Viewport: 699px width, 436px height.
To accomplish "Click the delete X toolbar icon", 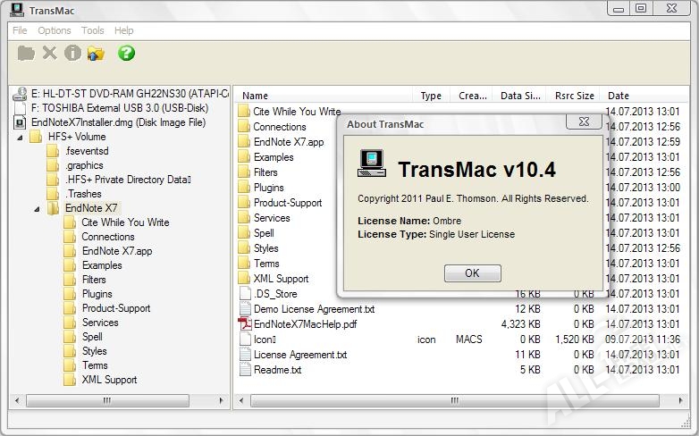I will [x=50, y=54].
